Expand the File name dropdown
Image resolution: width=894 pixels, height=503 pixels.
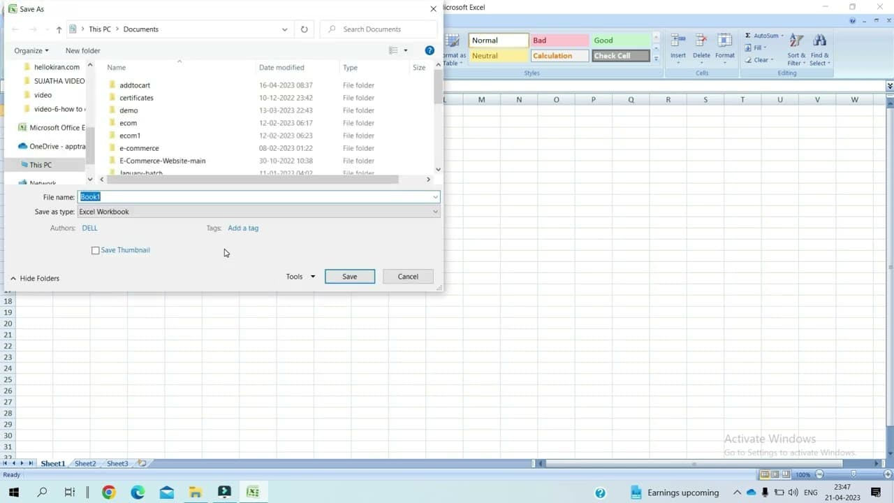pyautogui.click(x=435, y=197)
